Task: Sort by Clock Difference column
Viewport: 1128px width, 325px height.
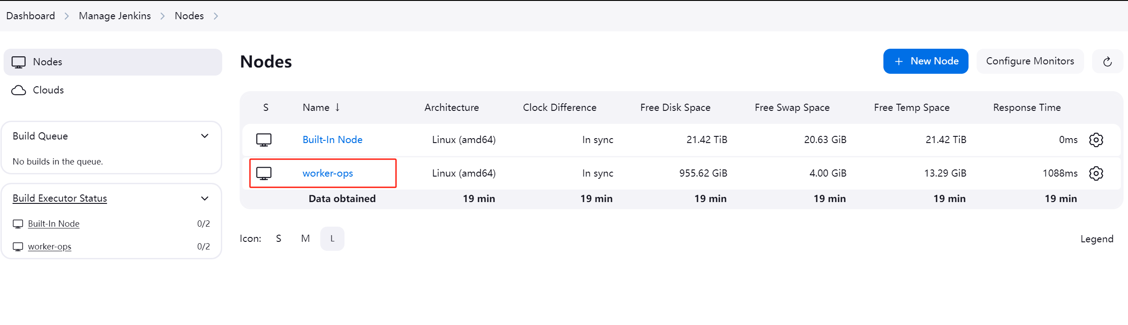Action: (560, 108)
